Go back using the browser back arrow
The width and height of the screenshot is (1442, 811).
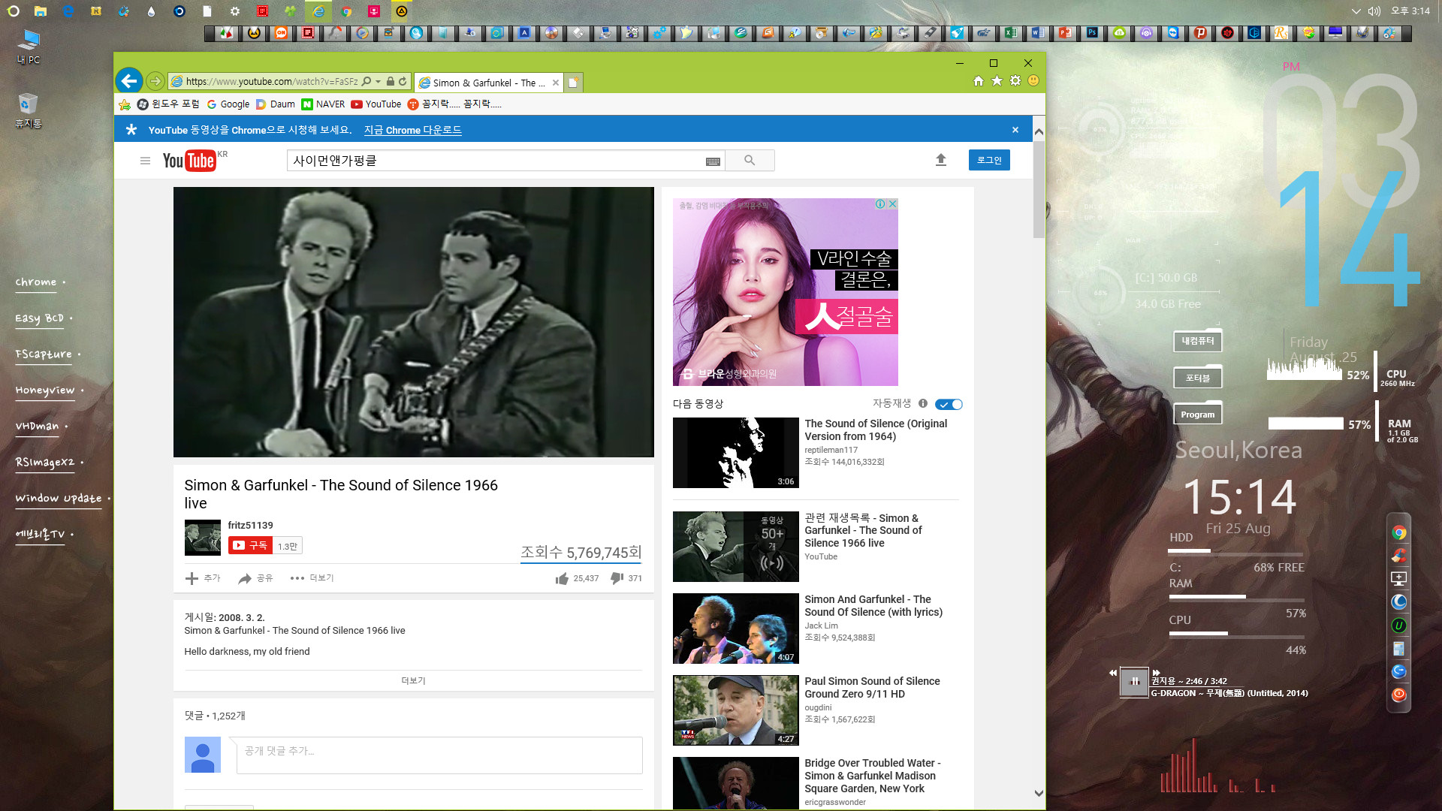pos(129,80)
